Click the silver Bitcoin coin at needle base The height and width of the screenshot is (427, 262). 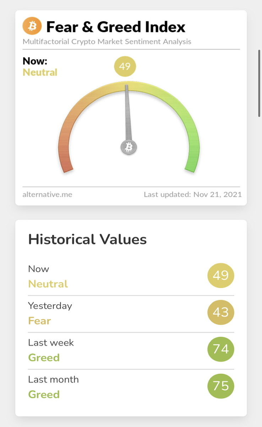(129, 147)
